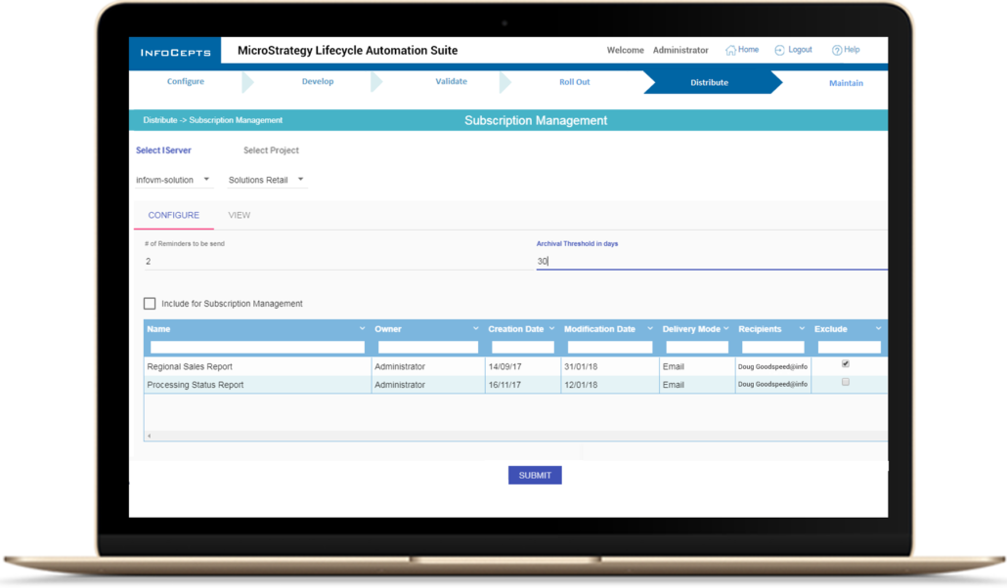
Task: Navigate to the Maintain stage
Action: point(846,83)
